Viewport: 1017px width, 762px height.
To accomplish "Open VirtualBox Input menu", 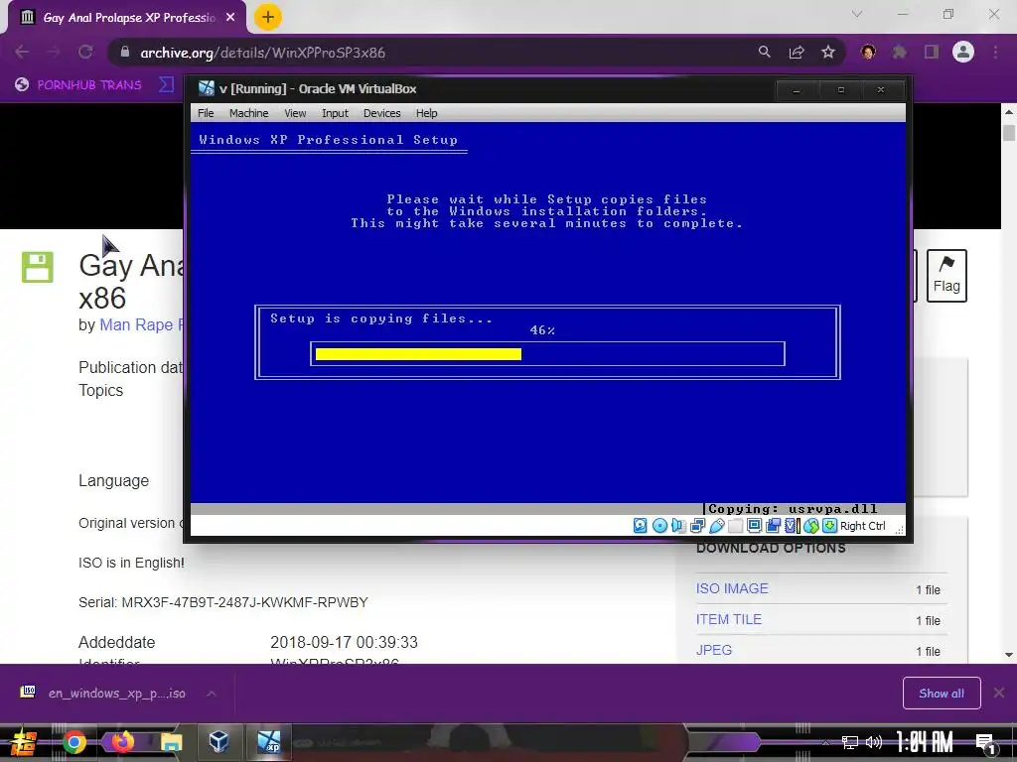I will (x=335, y=113).
